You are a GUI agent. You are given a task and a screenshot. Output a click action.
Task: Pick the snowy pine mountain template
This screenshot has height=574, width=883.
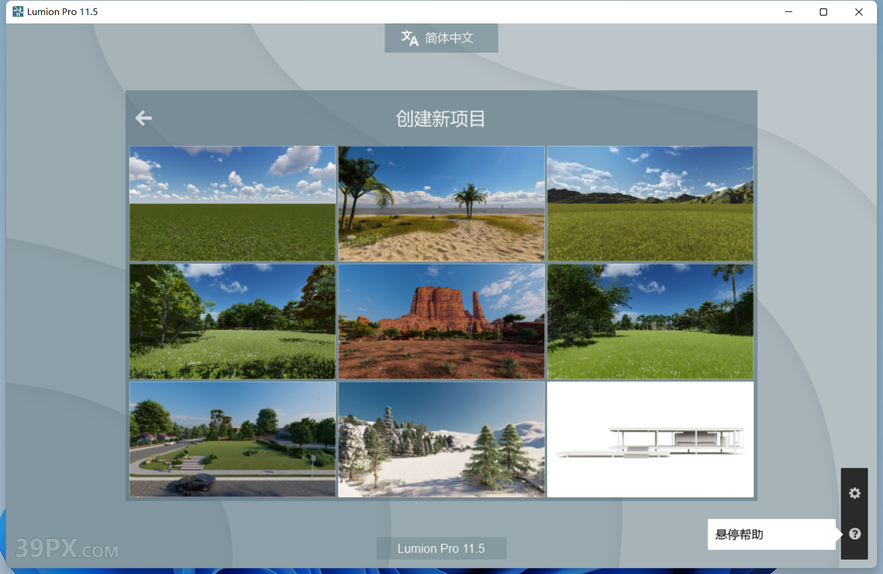point(441,440)
